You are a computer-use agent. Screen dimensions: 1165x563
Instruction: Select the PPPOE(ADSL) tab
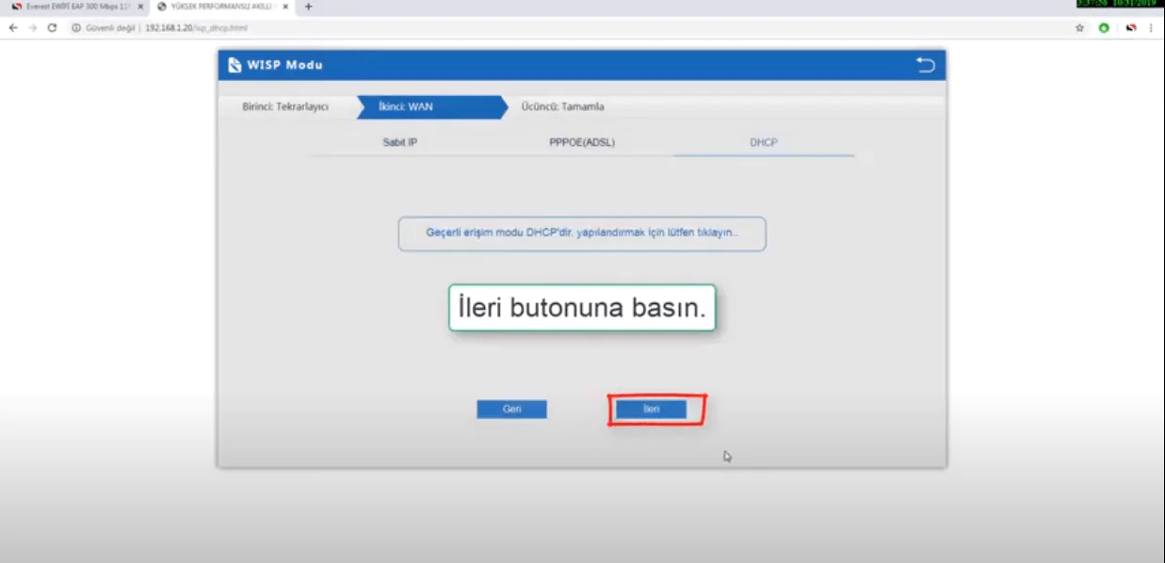[582, 143]
